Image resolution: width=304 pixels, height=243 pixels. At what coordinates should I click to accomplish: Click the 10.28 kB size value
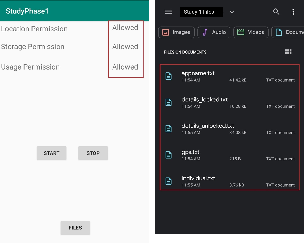[238, 106]
